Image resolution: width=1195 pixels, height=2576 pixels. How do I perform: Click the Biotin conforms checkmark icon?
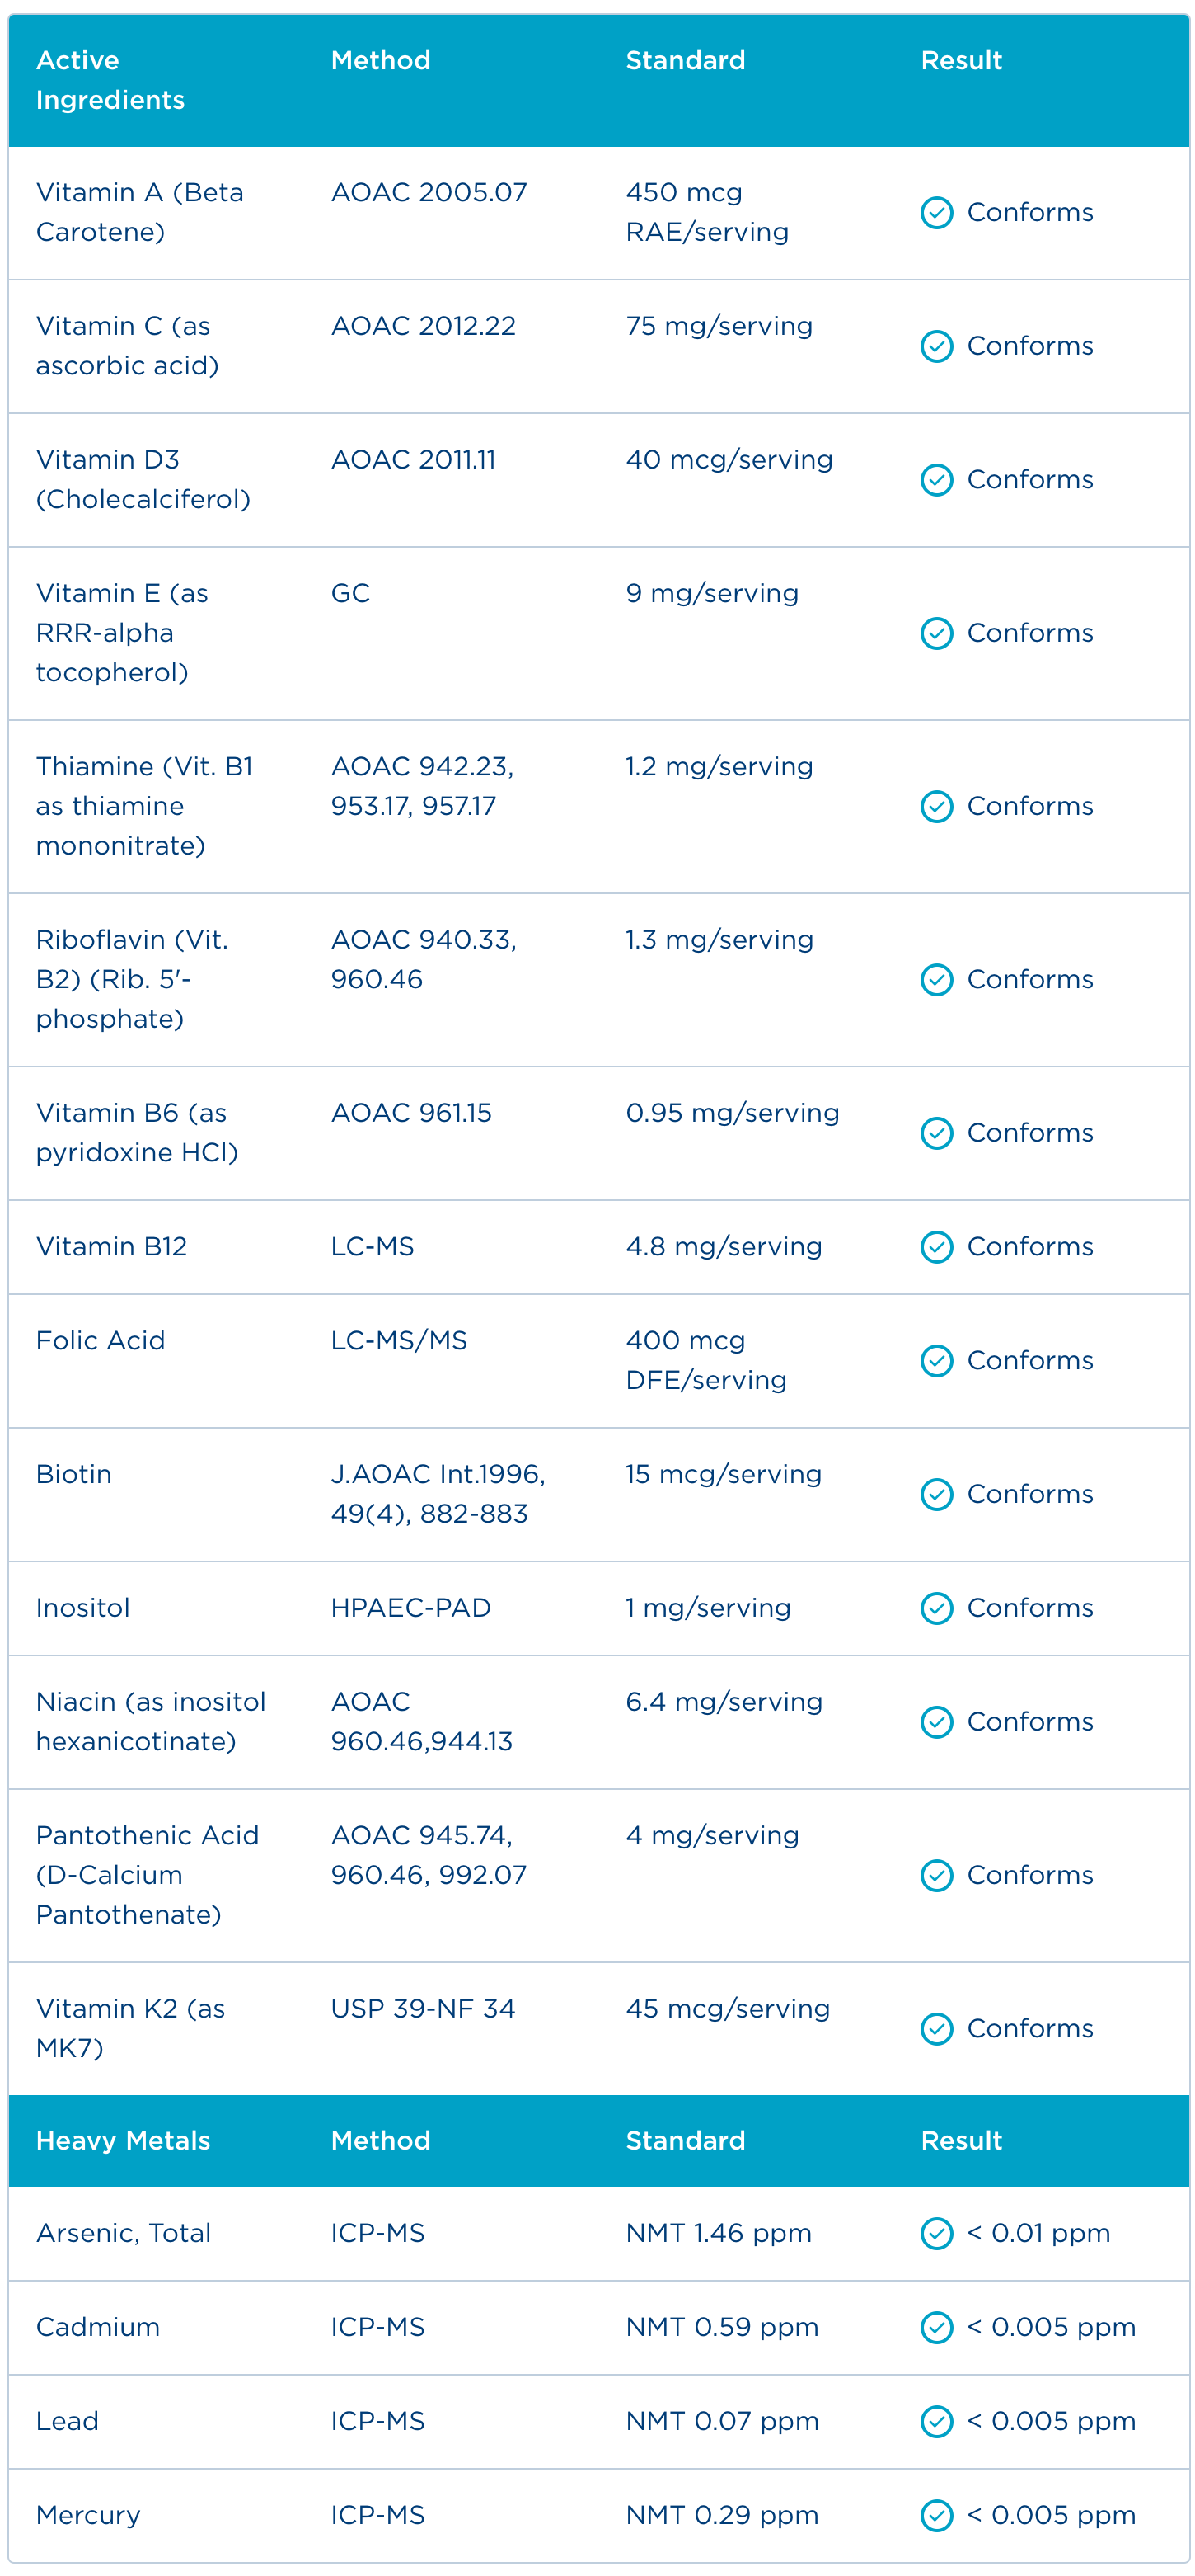(936, 1494)
